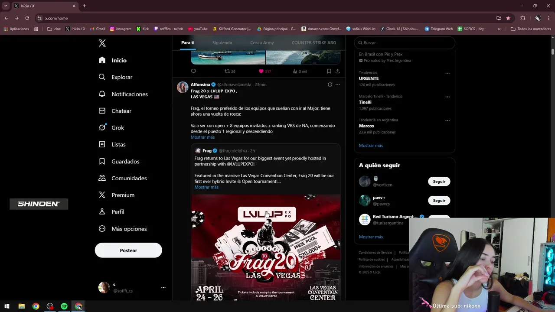Share the top post
Image resolution: width=555 pixels, height=312 pixels.
click(x=337, y=71)
